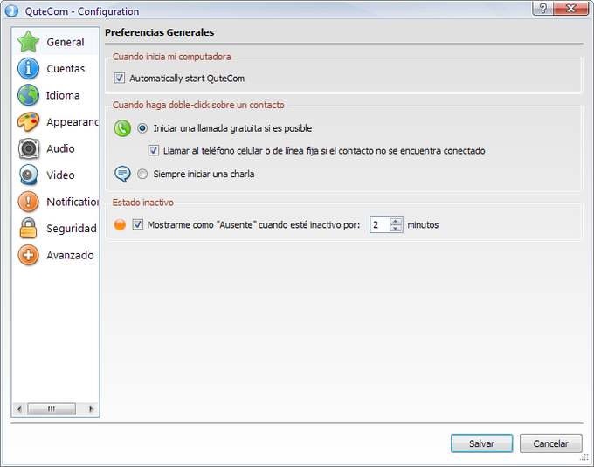Click the window resize grip corner

[584, 458]
